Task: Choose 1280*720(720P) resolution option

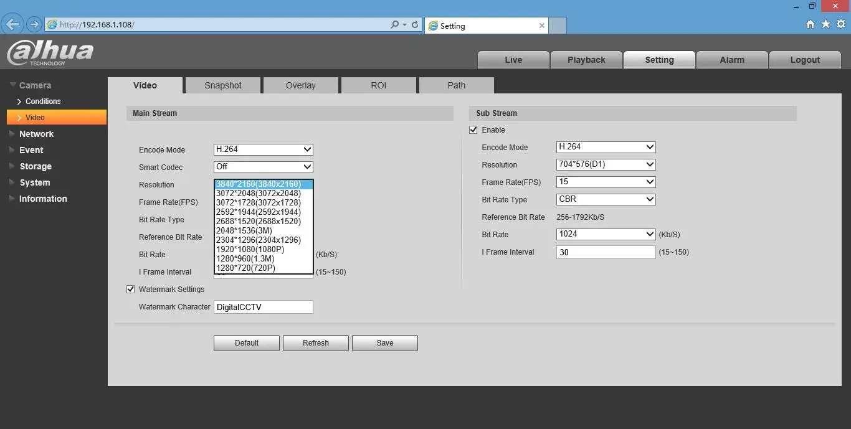Action: [264, 268]
